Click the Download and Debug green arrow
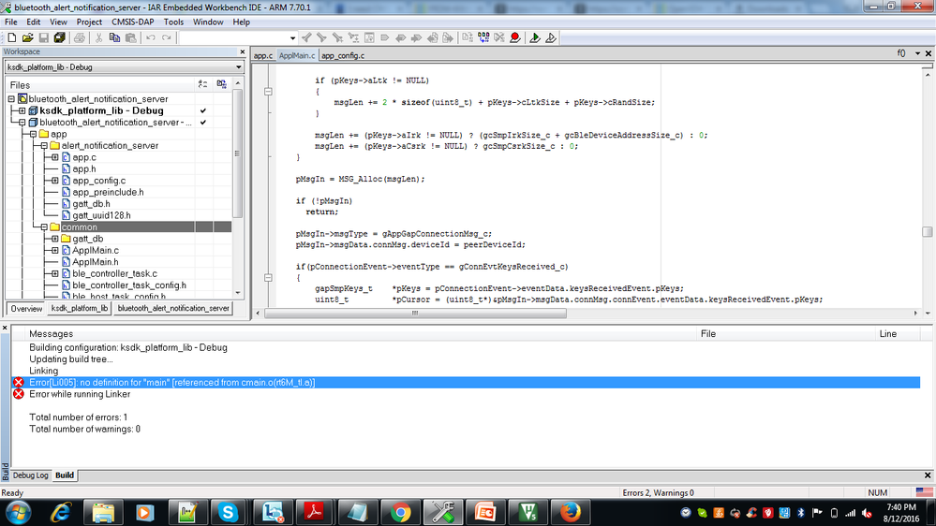 (x=535, y=37)
